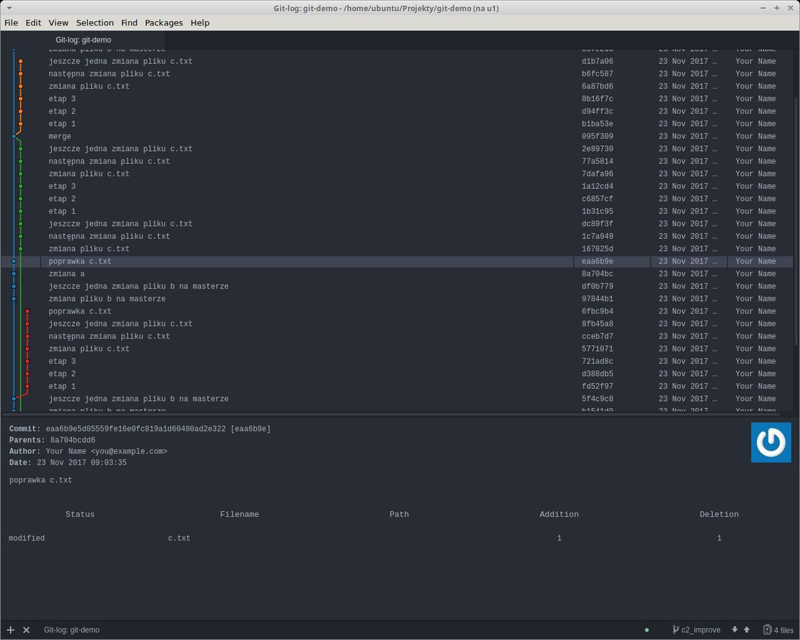This screenshot has width=800, height=640.
Task: Open the File menu
Action: pos(11,22)
